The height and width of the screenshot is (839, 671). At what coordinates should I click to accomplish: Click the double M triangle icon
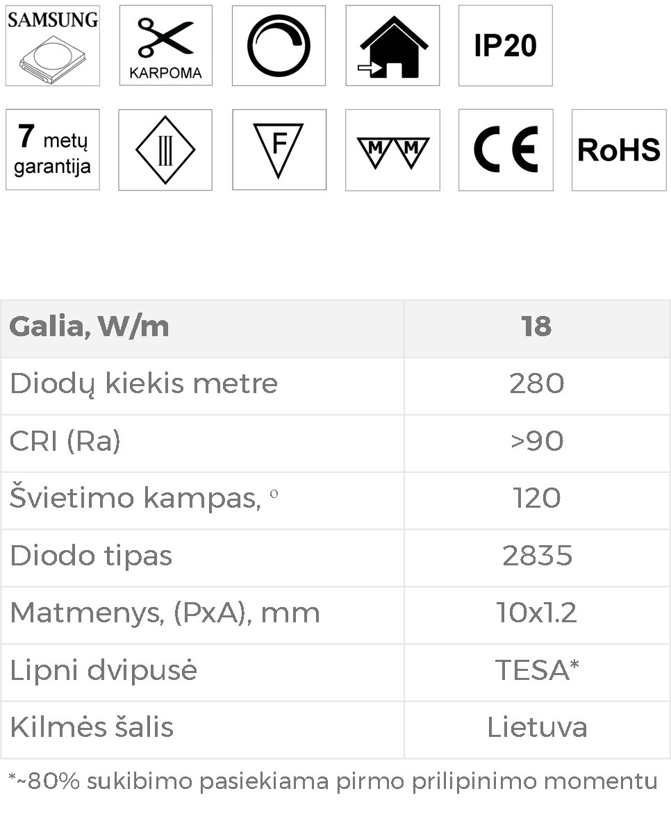click(392, 149)
